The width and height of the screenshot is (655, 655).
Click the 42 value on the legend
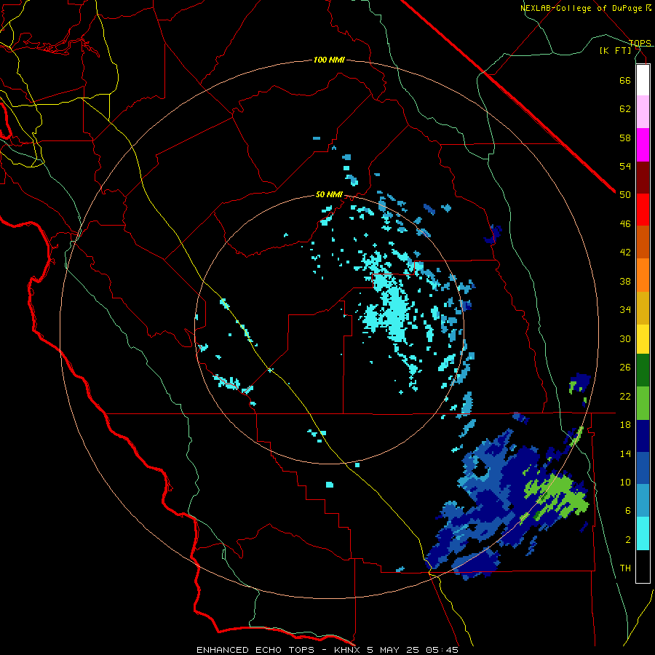pyautogui.click(x=625, y=253)
